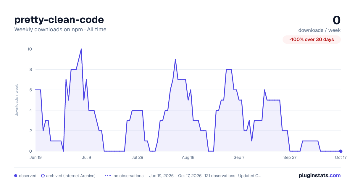Screen dimensions: 355x186
Task: Click the August peak at 9 downloads
Action: [175, 59]
